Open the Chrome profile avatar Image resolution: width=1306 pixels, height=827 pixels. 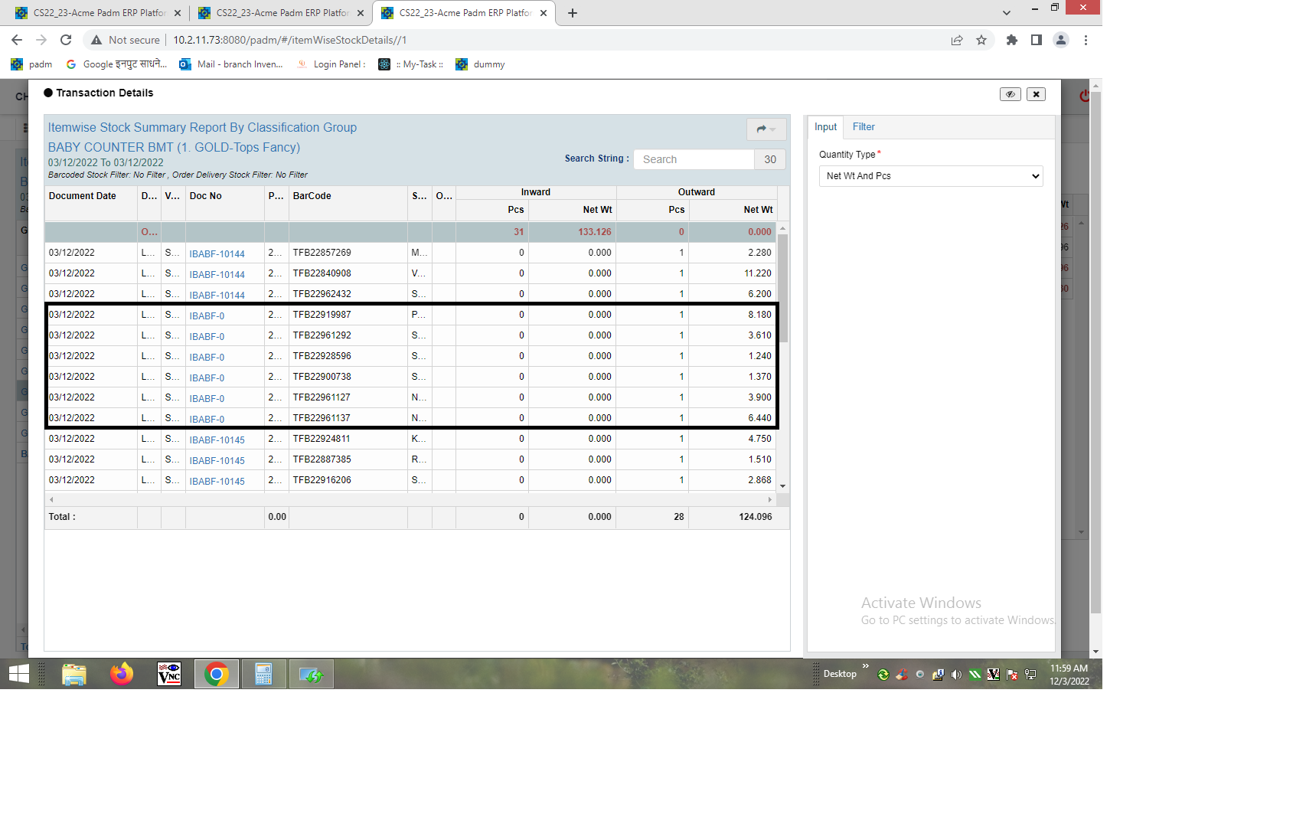[1061, 40]
